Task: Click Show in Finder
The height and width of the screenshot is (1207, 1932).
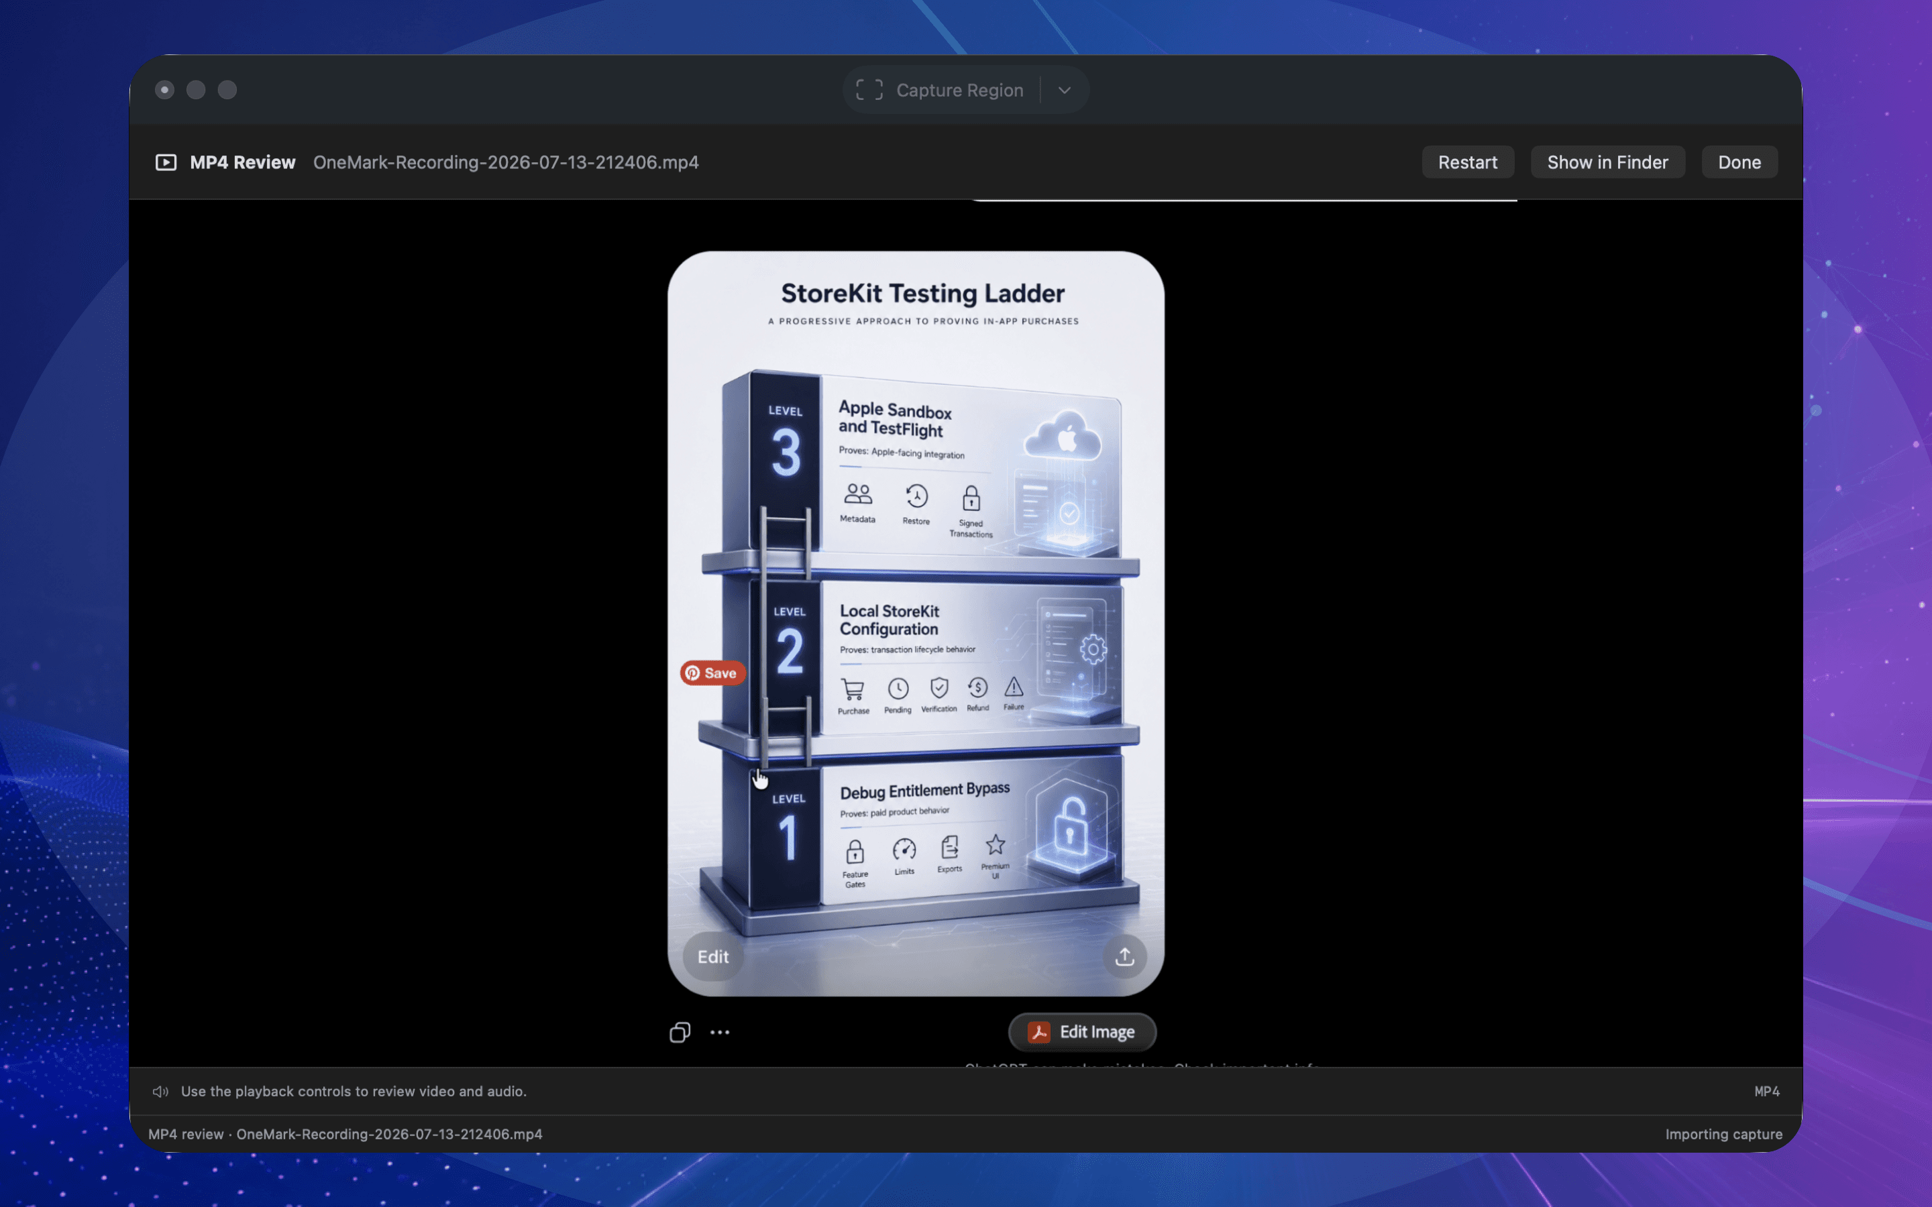Action: 1607,162
